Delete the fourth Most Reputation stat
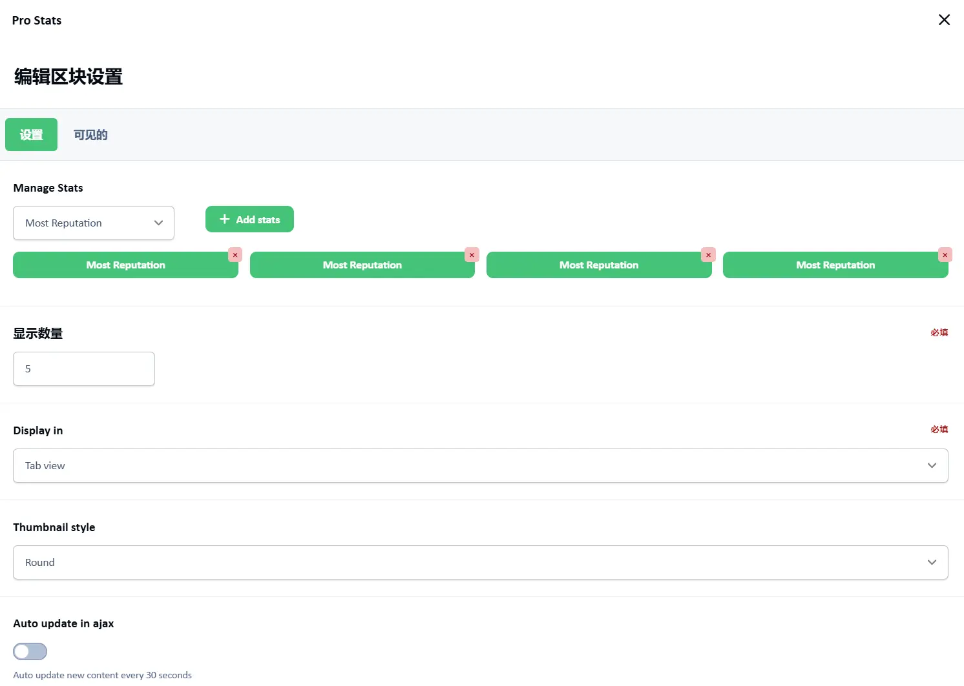This screenshot has height=686, width=964. click(x=945, y=255)
